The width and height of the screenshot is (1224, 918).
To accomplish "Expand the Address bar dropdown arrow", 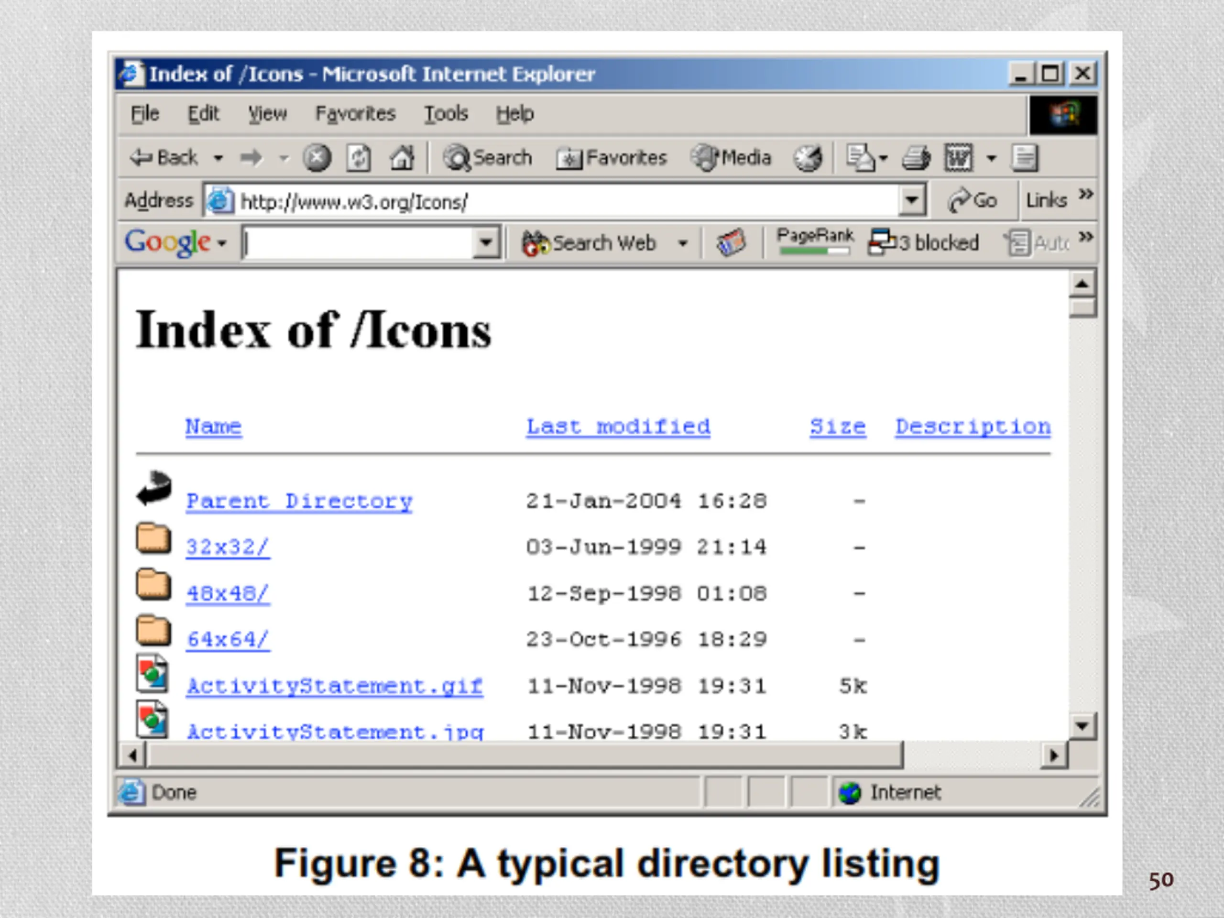I will [x=912, y=200].
